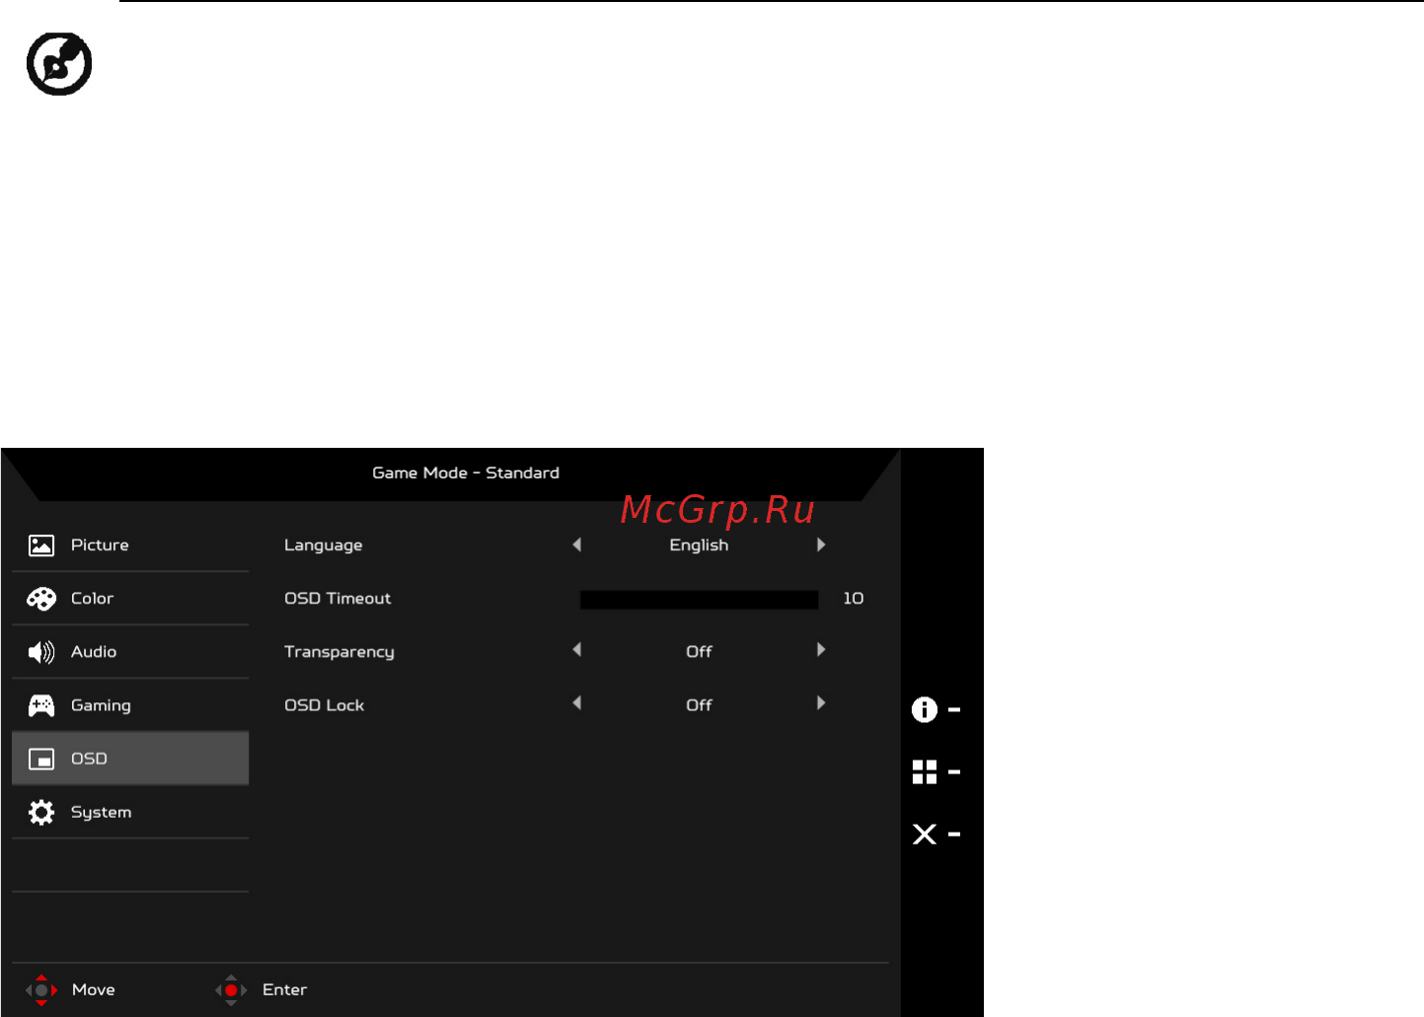Click the Audio speaker icon
1424x1017 pixels.
point(41,652)
